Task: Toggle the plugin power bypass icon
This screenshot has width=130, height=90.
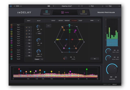Action: click(x=11, y=6)
